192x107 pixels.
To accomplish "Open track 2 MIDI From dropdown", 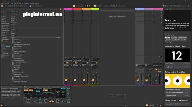I will click(x=77, y=59).
